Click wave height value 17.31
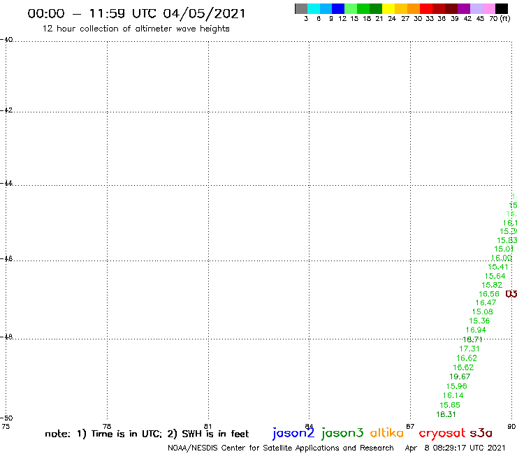517x454 pixels. click(x=469, y=349)
